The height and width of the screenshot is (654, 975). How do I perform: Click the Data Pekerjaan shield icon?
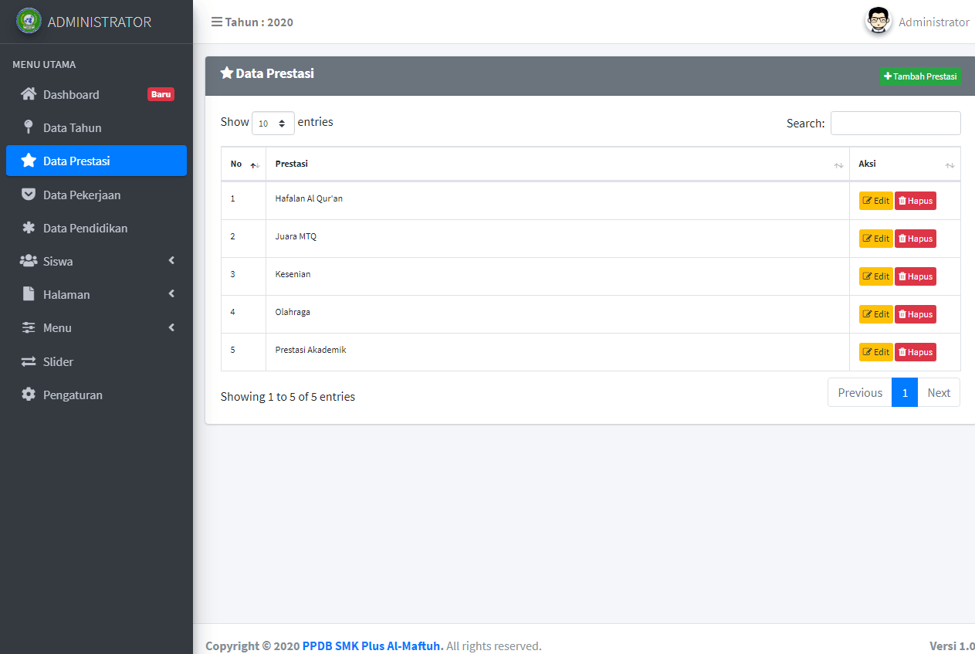25,195
